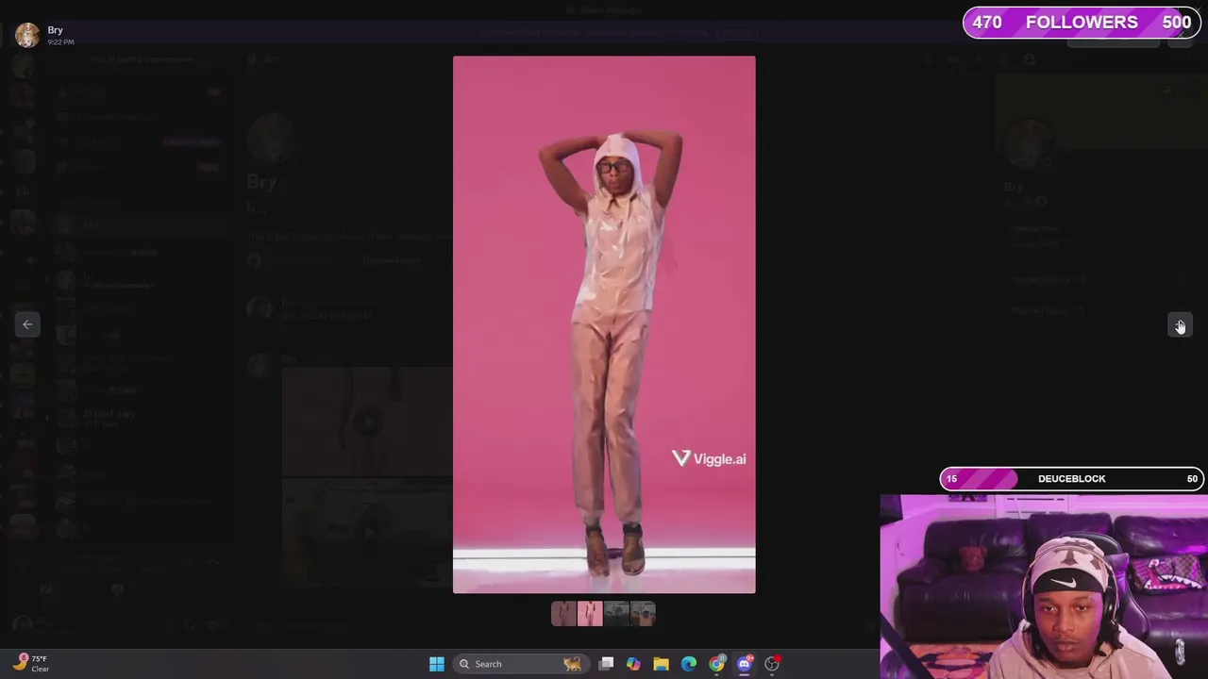Switch to Google Chrome on the taskbar
Viewport: 1208px width, 679px height.
[717, 664]
